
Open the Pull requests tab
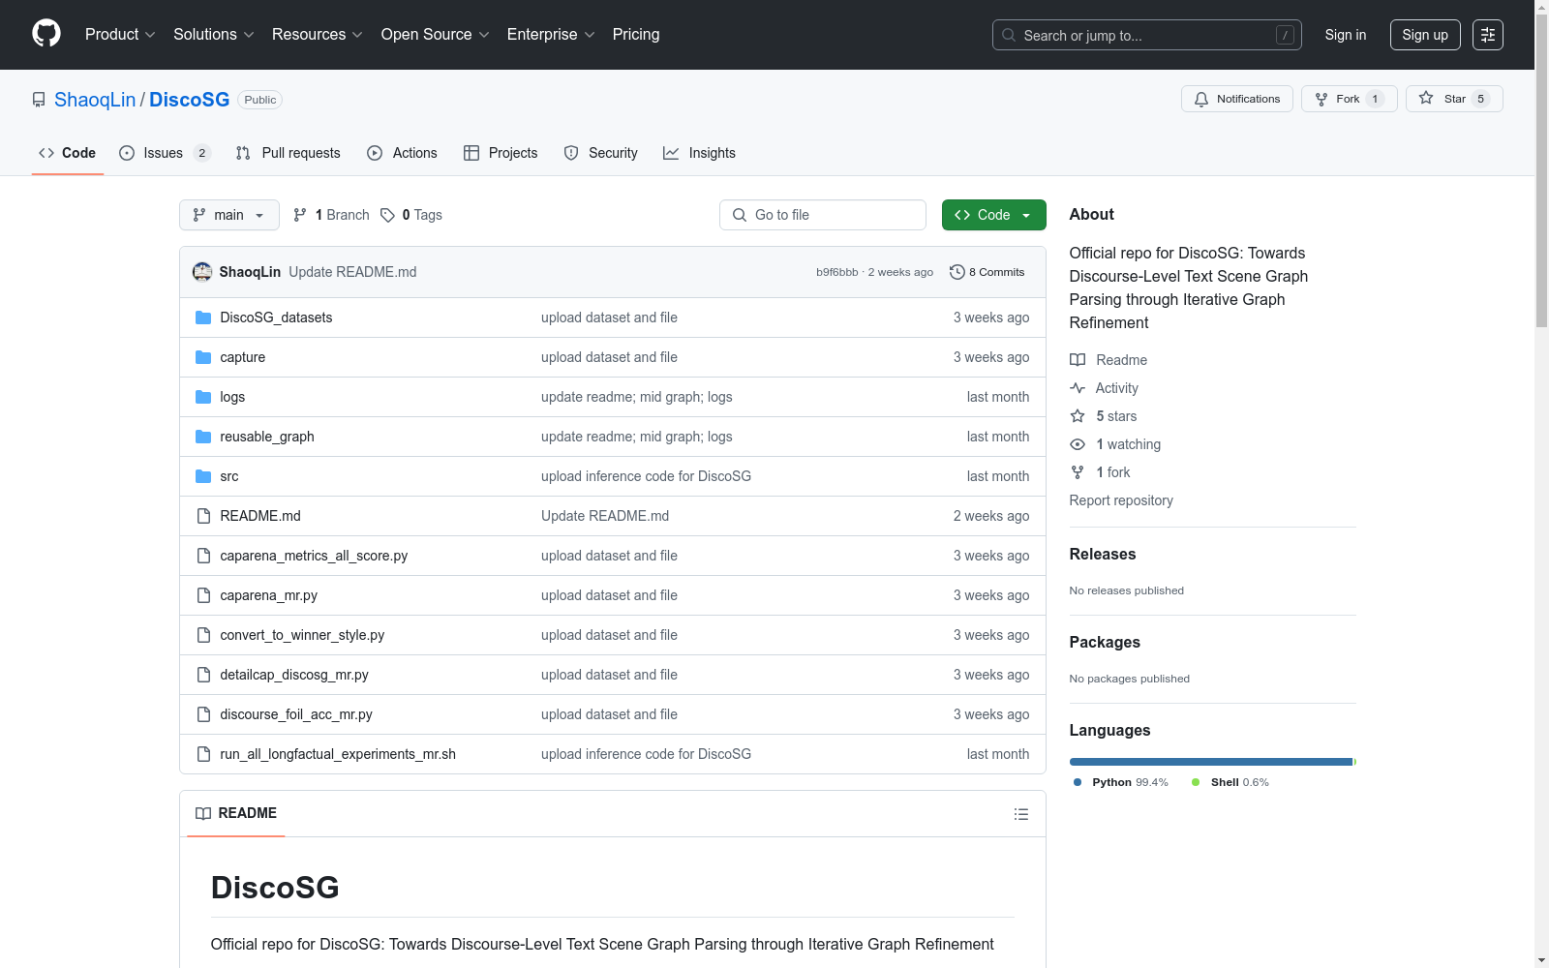(x=289, y=153)
